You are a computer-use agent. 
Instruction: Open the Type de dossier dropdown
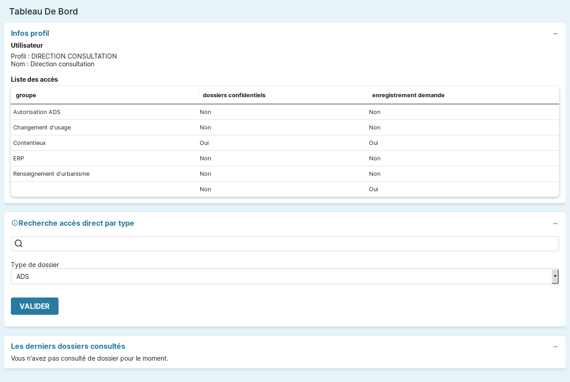pyautogui.click(x=285, y=276)
